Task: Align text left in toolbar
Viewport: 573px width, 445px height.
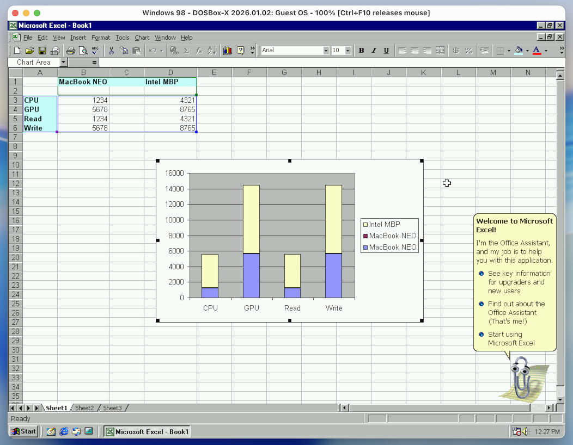Action: (402, 51)
